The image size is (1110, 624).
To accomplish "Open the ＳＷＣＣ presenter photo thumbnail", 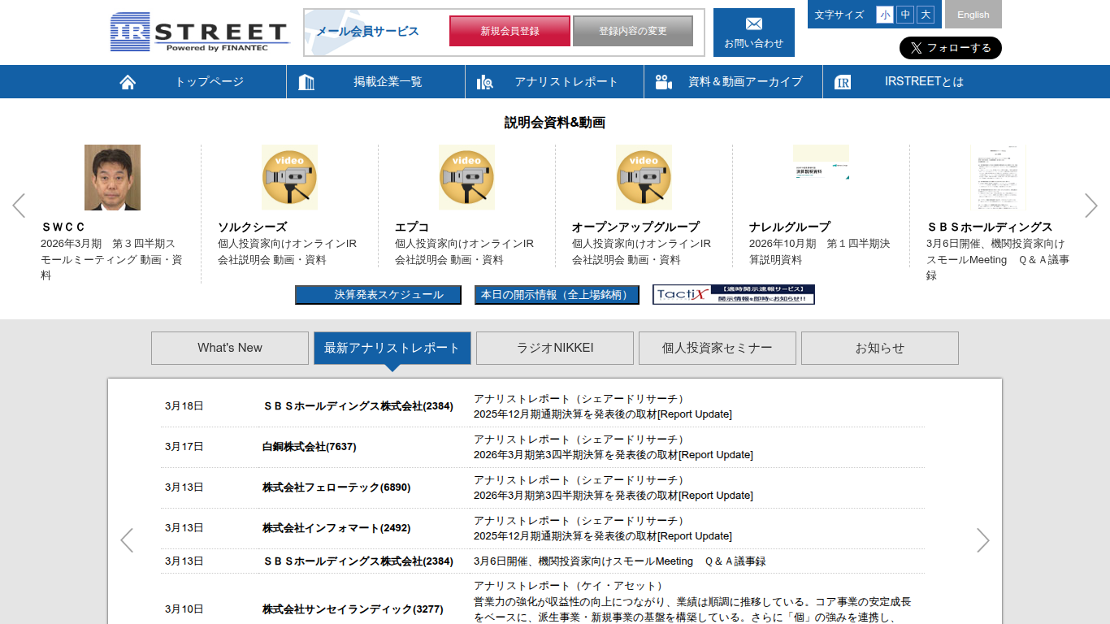I will tap(112, 177).
